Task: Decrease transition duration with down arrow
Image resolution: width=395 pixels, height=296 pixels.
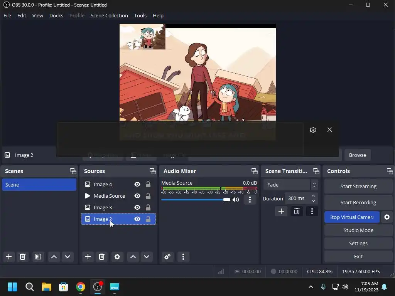Action: [x=313, y=201]
